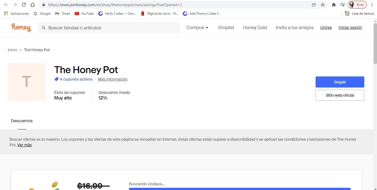
Task: Click the blue coupon tag icon
Action: click(56, 79)
